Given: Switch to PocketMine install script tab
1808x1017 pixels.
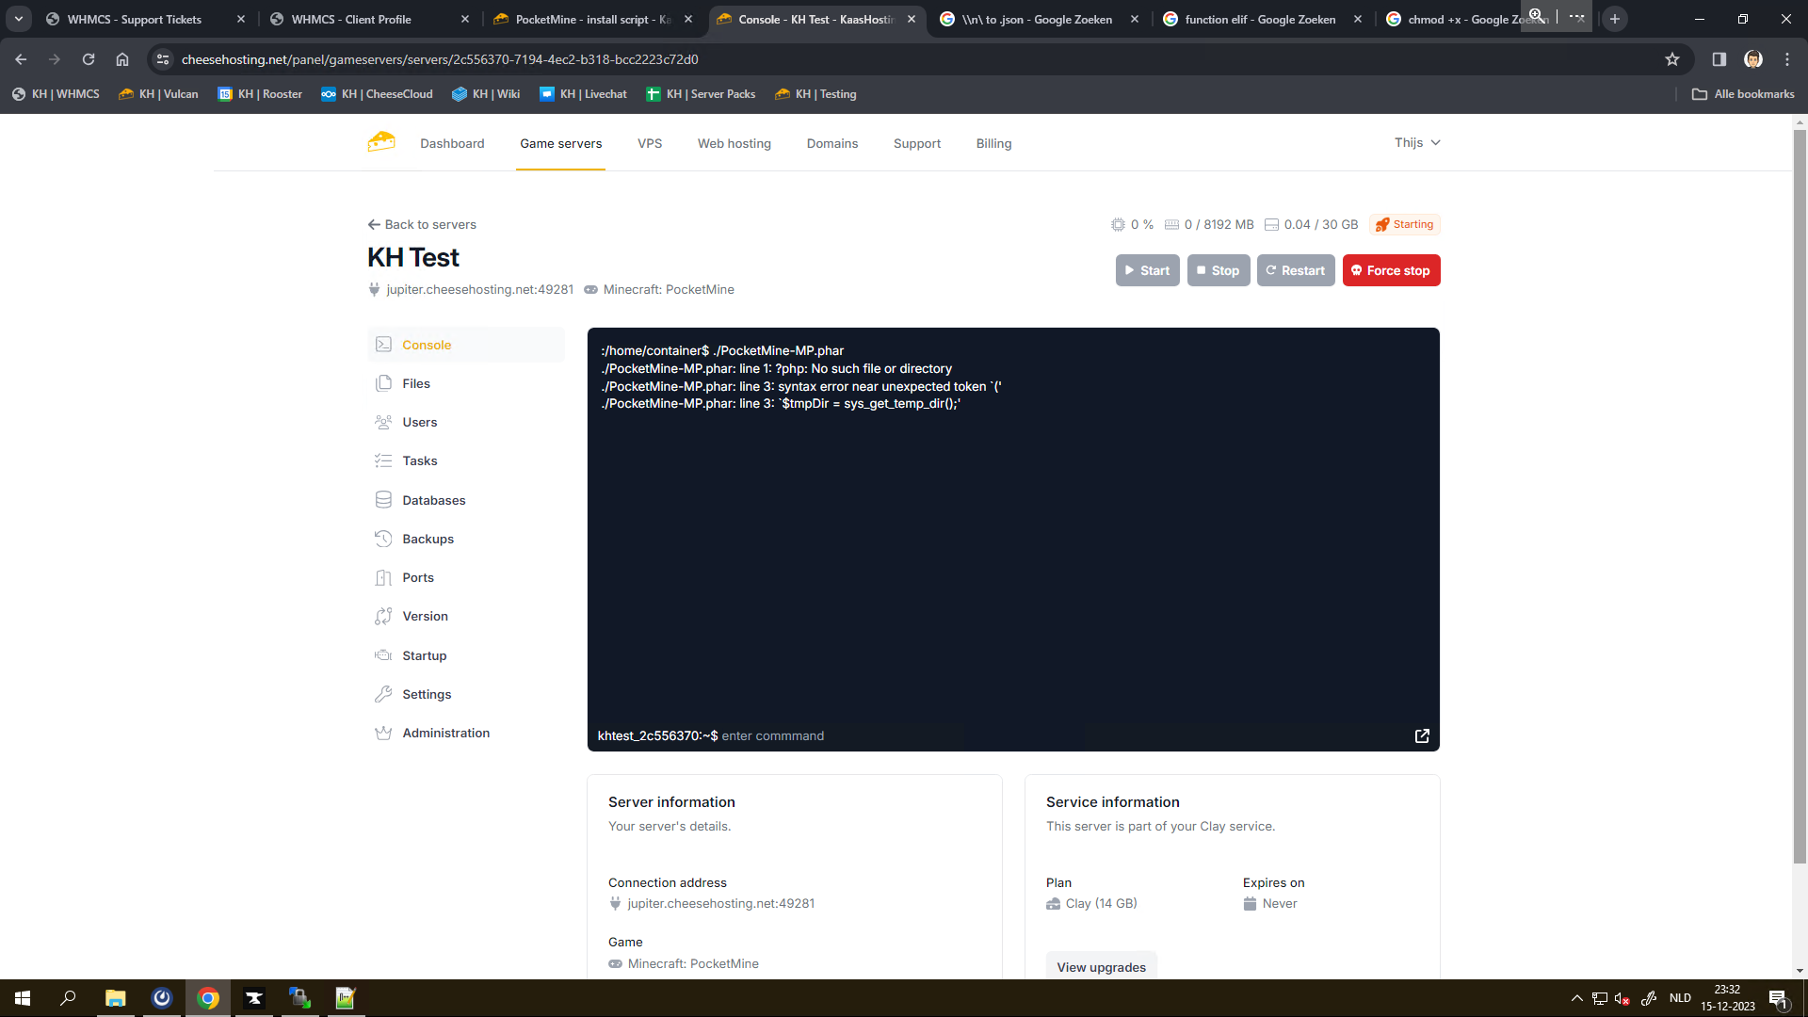Looking at the screenshot, I should (593, 19).
